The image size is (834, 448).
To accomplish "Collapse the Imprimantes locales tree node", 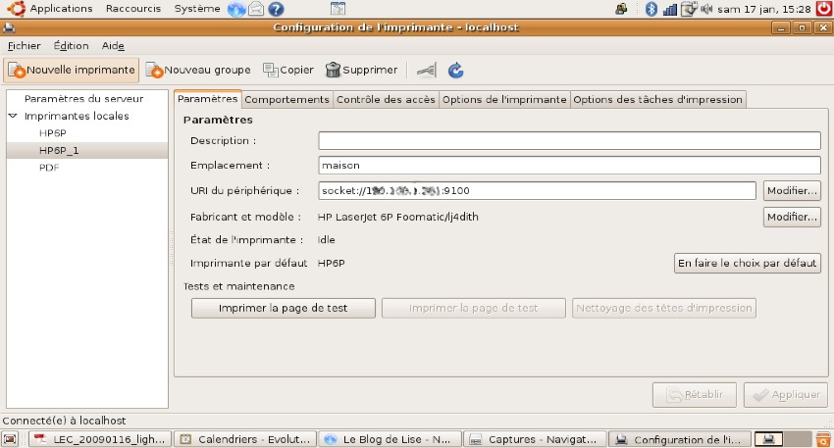I will (x=14, y=116).
